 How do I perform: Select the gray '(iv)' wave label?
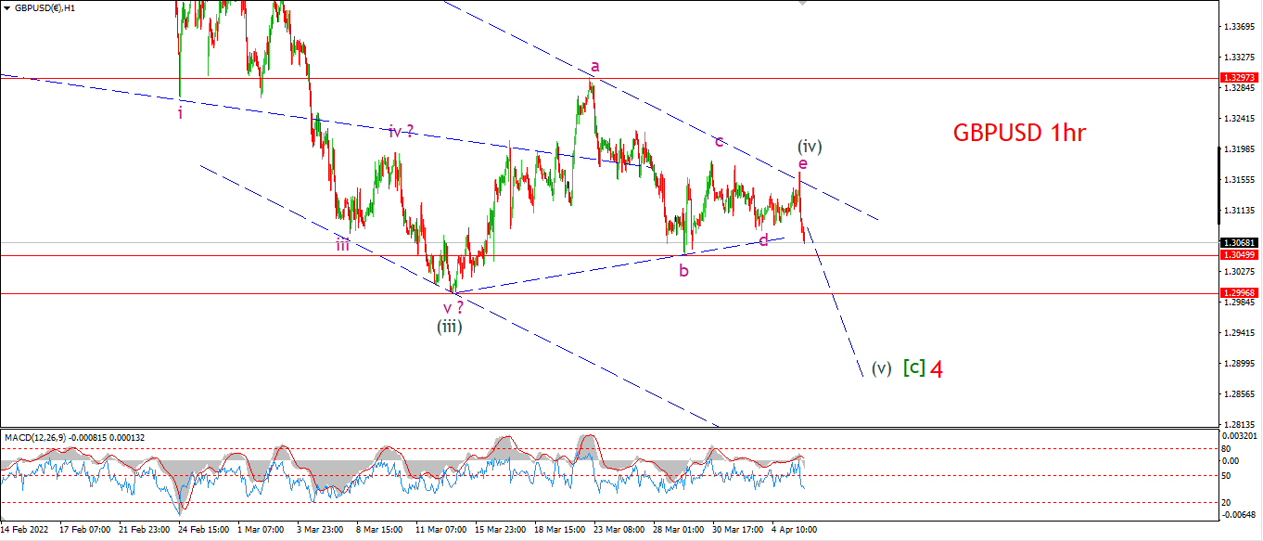(810, 146)
